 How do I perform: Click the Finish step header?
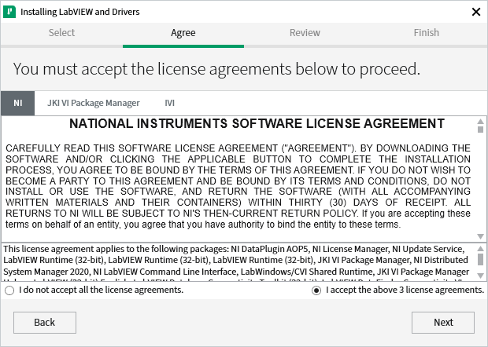coord(427,33)
